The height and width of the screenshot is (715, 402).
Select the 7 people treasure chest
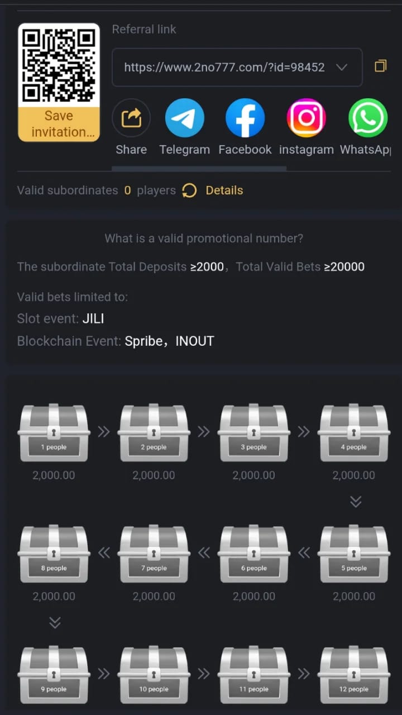154,554
